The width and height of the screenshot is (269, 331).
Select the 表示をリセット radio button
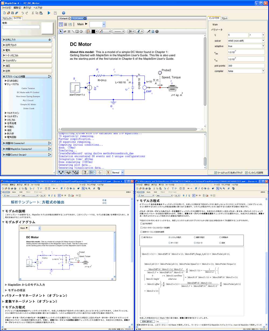142,237
